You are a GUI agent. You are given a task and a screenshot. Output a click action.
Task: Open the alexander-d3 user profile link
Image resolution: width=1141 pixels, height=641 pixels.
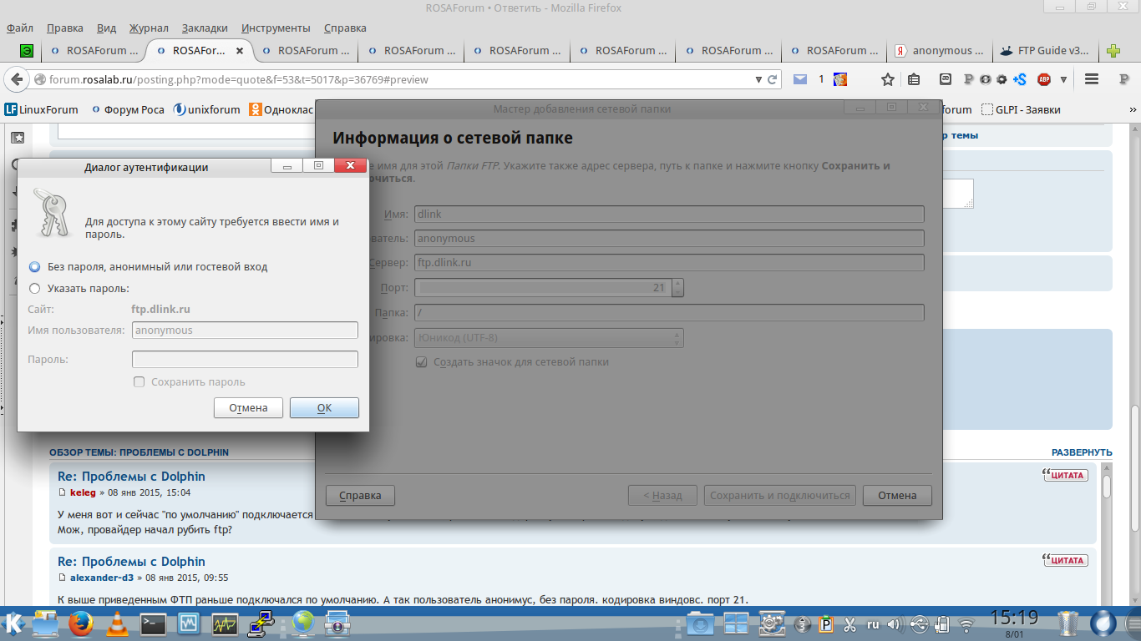point(102,578)
